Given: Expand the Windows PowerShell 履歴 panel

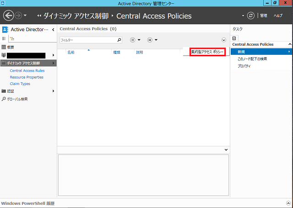Looking at the screenshot, I should (x=287, y=203).
